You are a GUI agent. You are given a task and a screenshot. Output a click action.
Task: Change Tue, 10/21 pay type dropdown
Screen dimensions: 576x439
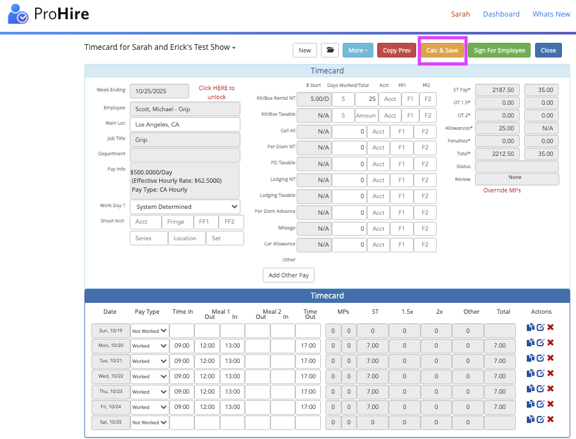150,361
